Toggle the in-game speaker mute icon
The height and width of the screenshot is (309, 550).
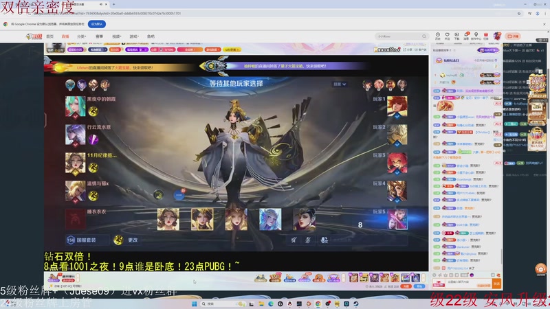[x=294, y=240]
